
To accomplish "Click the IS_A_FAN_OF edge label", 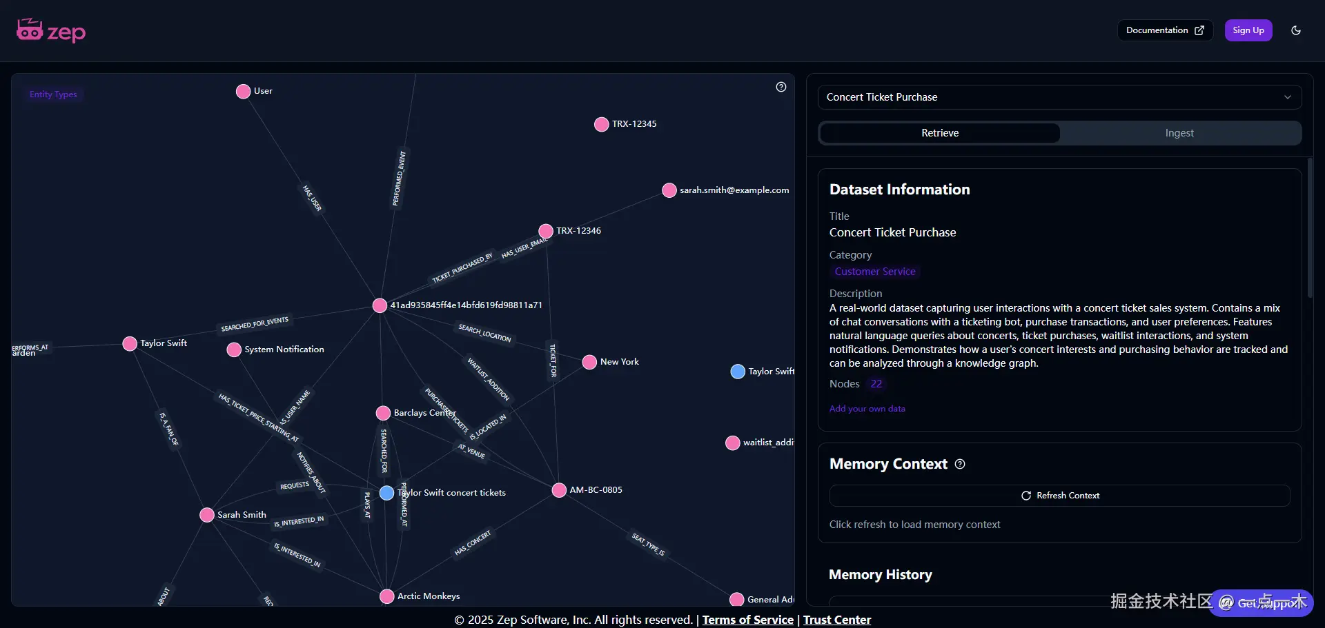I will click(169, 429).
